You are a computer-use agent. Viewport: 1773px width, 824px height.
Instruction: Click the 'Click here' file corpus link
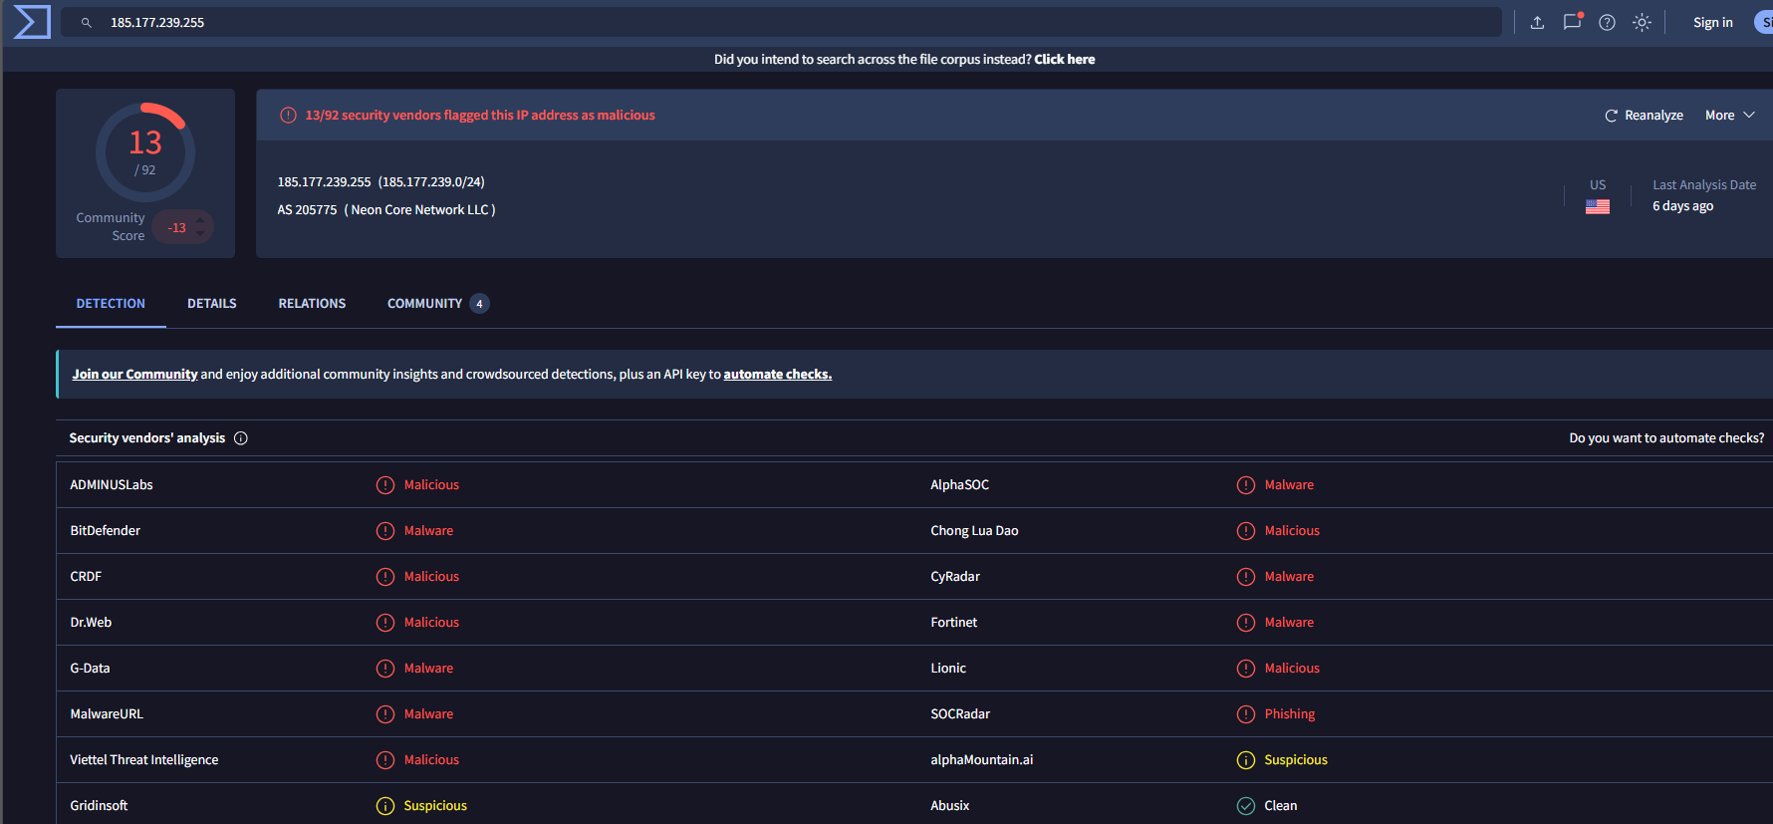[1064, 60]
